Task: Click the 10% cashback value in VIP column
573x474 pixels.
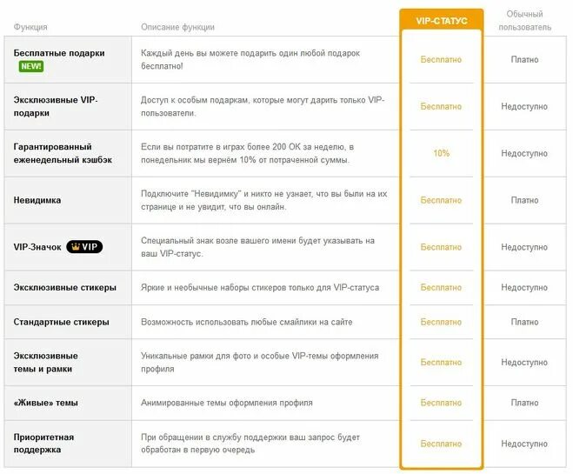Action: (x=442, y=153)
